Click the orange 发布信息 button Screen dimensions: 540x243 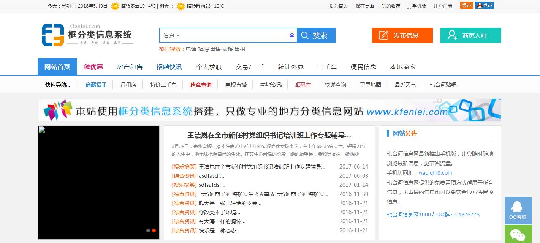pyautogui.click(x=402, y=35)
